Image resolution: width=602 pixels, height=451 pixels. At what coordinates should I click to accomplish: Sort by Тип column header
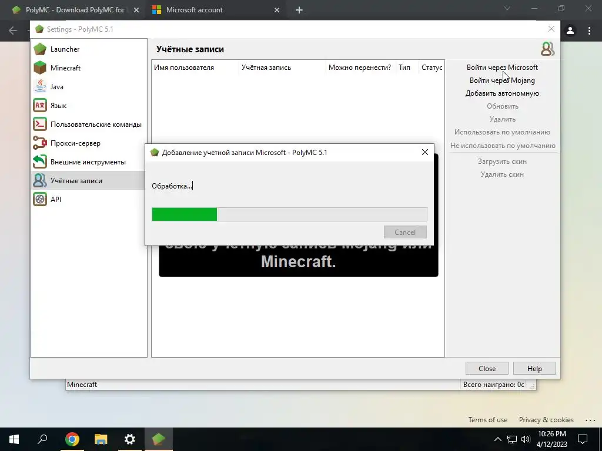(x=407, y=68)
